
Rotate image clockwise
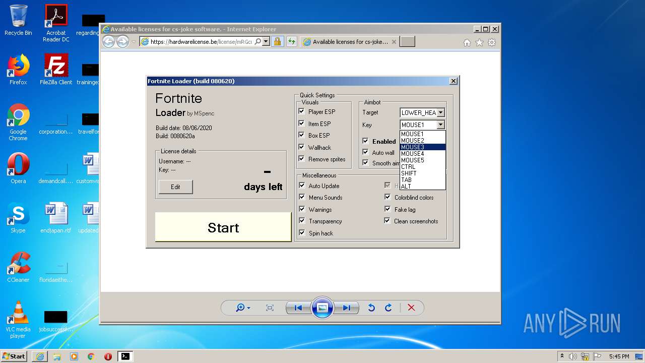click(389, 308)
